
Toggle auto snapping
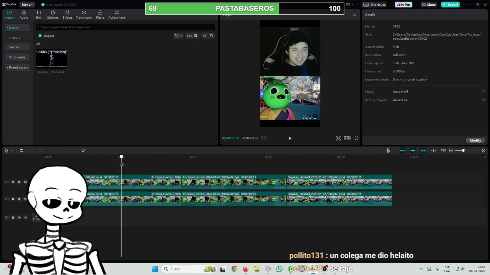(413, 150)
